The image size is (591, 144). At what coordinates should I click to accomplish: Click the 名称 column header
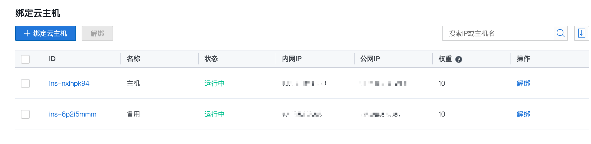(x=133, y=59)
